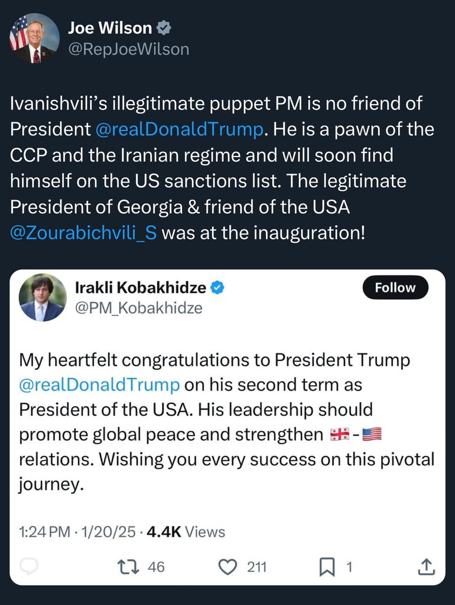Click Irakli Kobakhidze's blue verified checkmark
The height and width of the screenshot is (605, 455).
click(x=218, y=288)
